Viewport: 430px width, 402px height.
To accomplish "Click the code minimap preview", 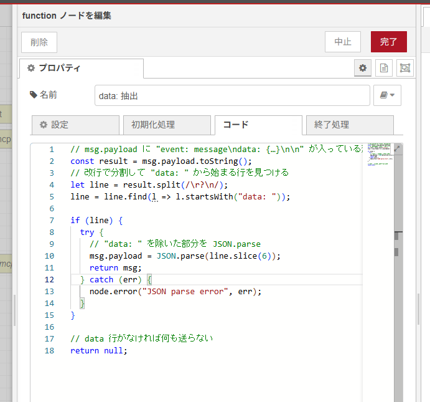I will click(377, 159).
